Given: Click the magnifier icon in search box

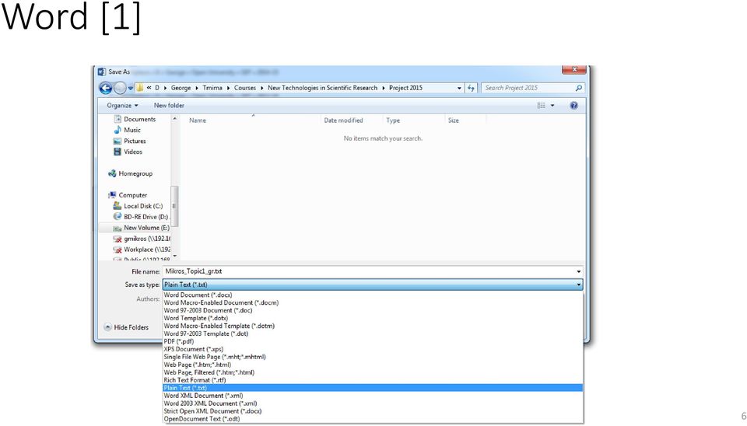Looking at the screenshot, I should click(x=578, y=88).
